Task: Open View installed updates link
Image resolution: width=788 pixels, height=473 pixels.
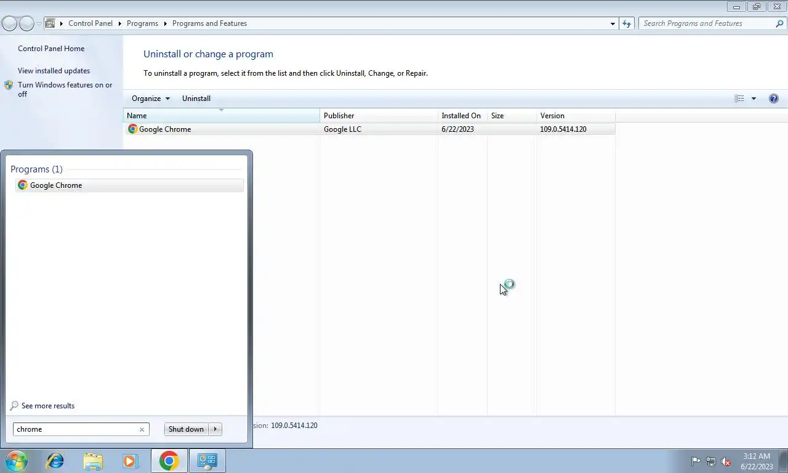Action: (x=54, y=71)
